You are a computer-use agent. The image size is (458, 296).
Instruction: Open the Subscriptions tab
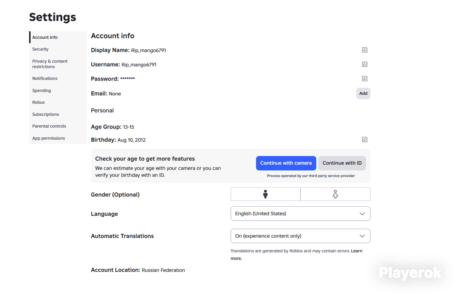[58, 114]
